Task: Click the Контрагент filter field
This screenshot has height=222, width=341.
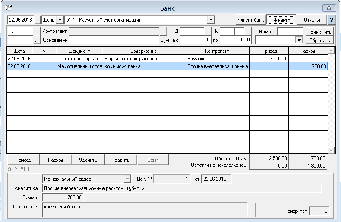Action: click(x=114, y=32)
